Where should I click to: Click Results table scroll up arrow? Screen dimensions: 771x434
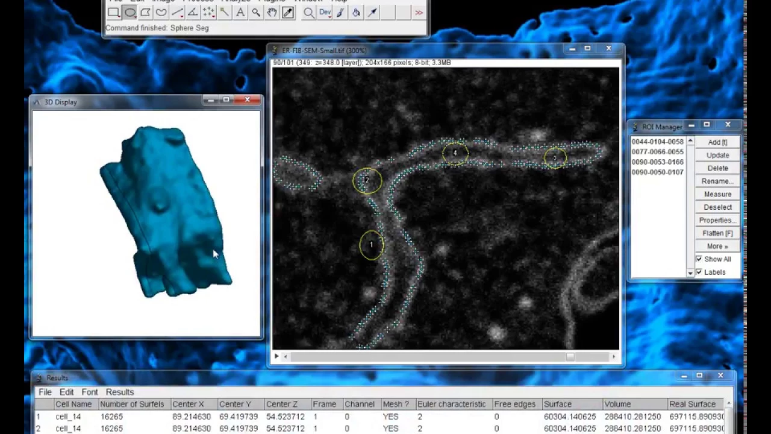(x=729, y=403)
